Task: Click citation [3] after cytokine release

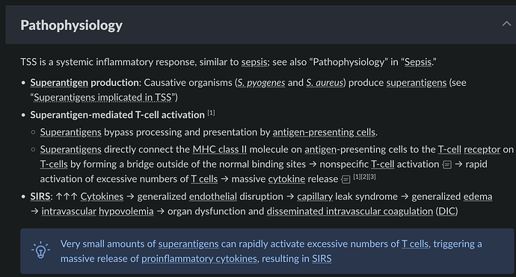Action: pos(372,177)
